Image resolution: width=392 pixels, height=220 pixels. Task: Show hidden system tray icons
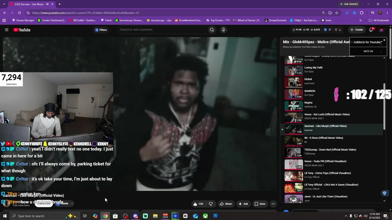pyautogui.click(x=346, y=216)
